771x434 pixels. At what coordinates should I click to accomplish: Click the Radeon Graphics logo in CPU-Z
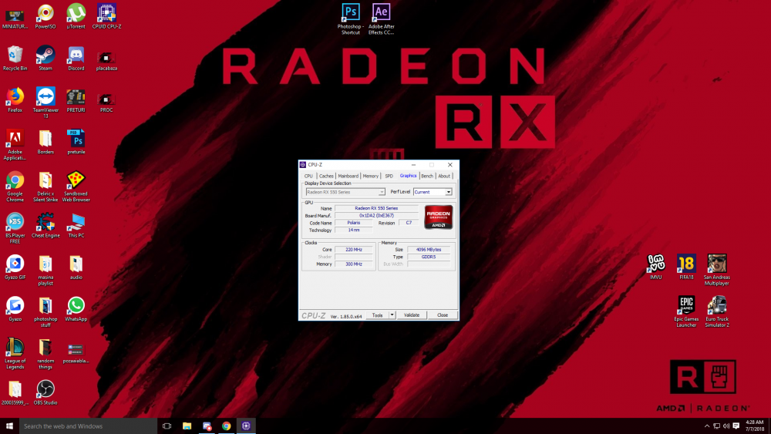[x=438, y=217]
